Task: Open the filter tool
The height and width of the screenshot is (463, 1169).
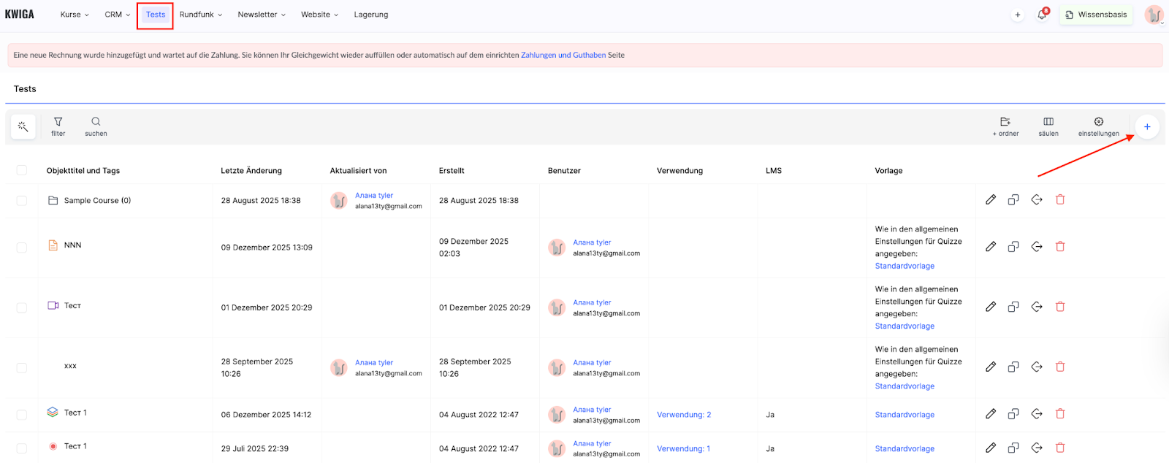Action: 58,126
